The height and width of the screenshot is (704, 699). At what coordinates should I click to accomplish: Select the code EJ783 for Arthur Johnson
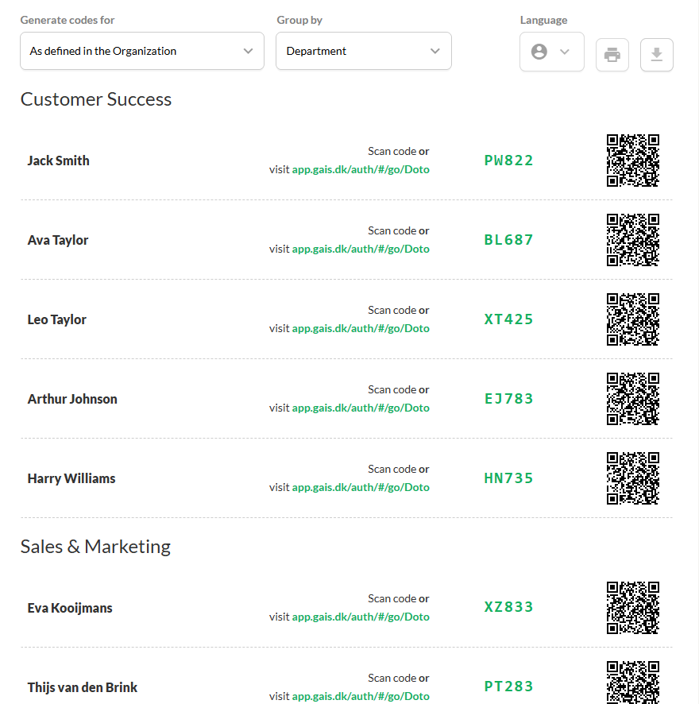coord(508,399)
